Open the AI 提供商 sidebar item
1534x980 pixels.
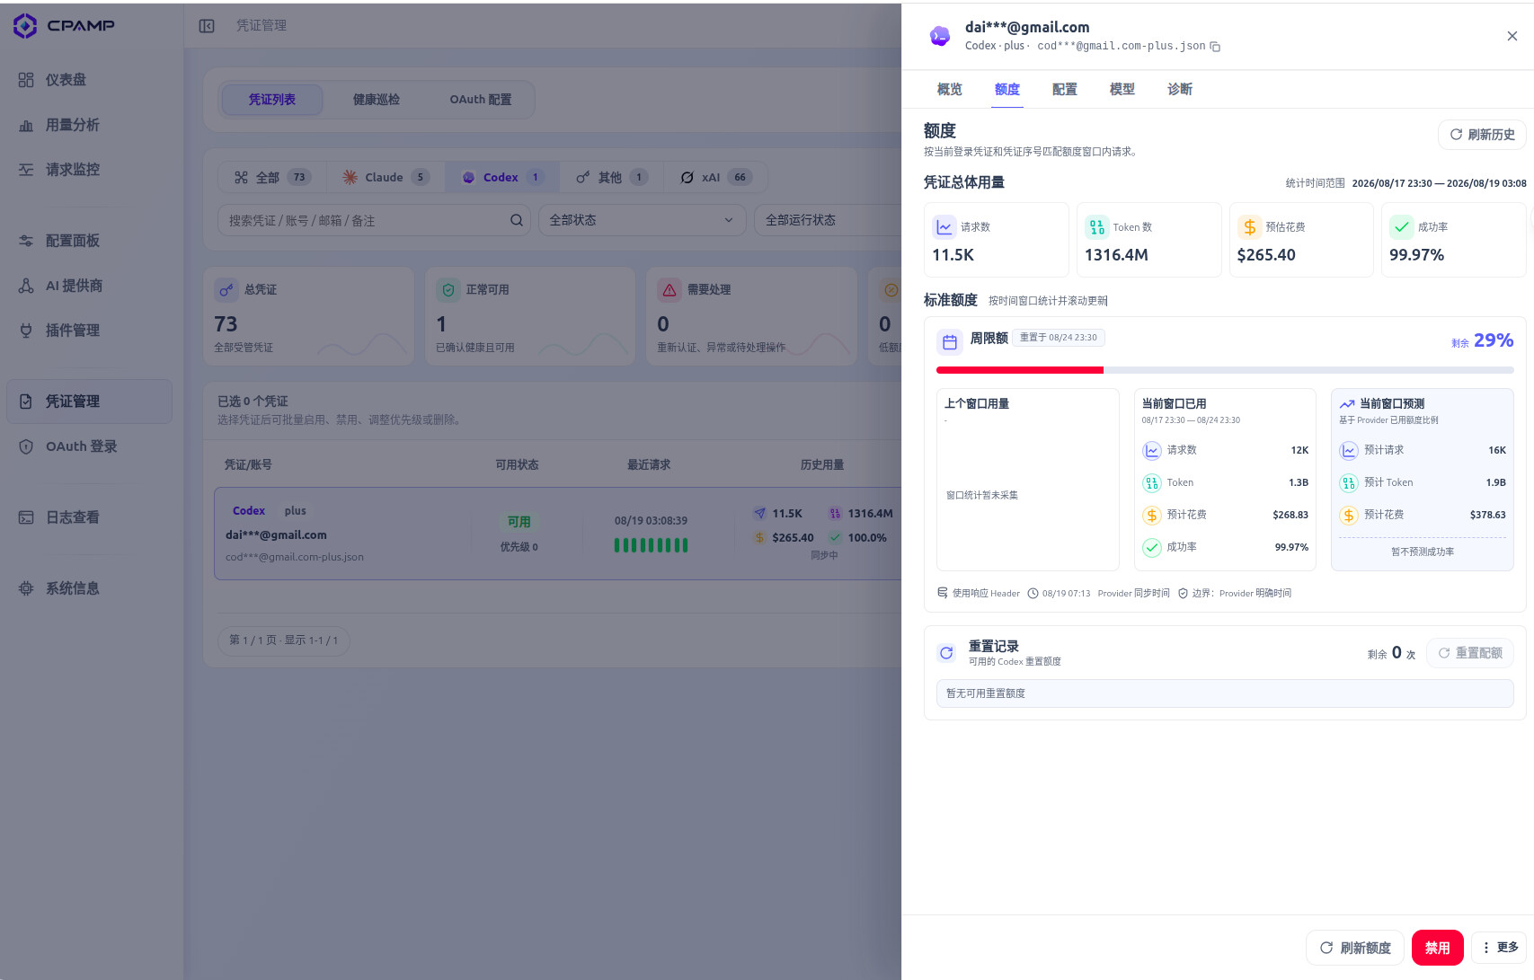click(89, 286)
